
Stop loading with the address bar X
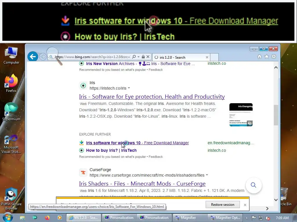(x=148, y=57)
